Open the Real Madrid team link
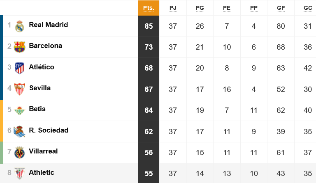The height and width of the screenshot is (183, 316). (49, 25)
